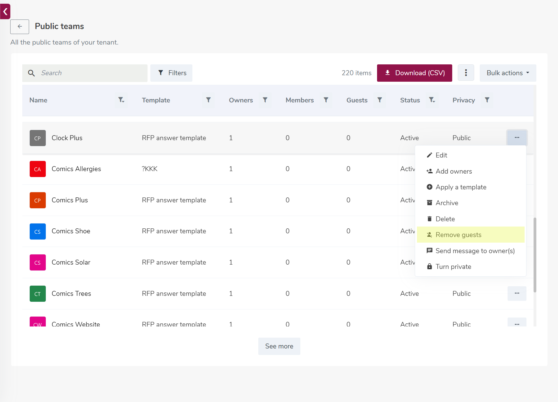Go back using the arrow button
The height and width of the screenshot is (402, 558).
20,27
